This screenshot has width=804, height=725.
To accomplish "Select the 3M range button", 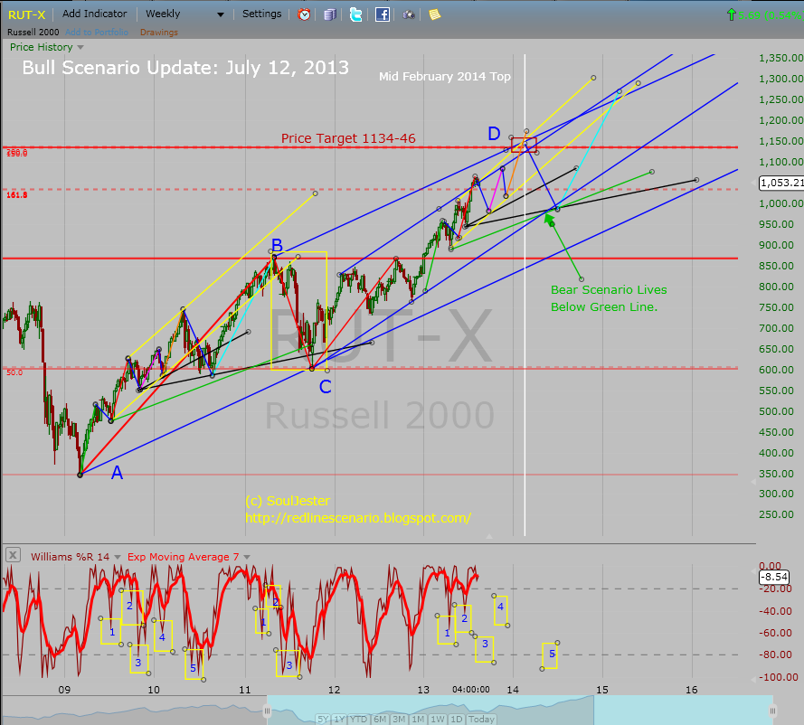I will [399, 720].
